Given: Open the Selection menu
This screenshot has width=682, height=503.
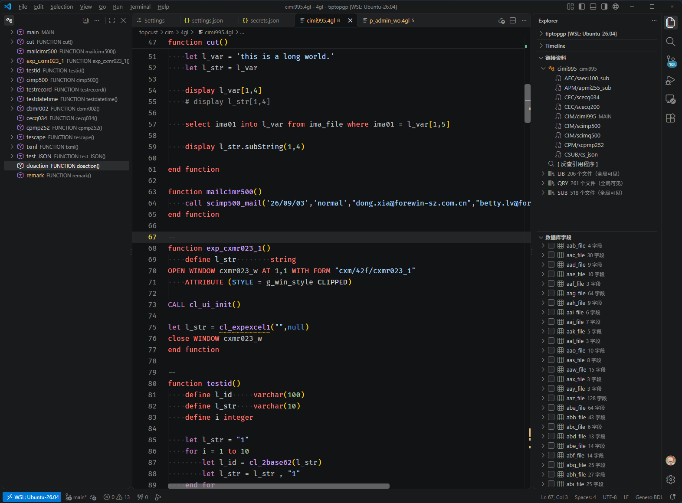Looking at the screenshot, I should (x=62, y=7).
